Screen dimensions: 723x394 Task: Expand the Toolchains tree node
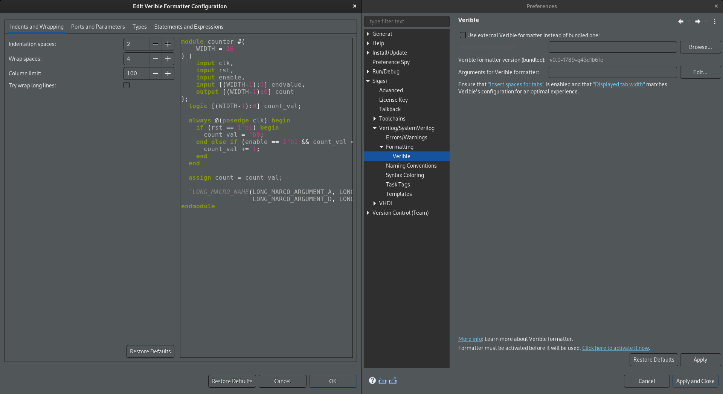(x=375, y=119)
